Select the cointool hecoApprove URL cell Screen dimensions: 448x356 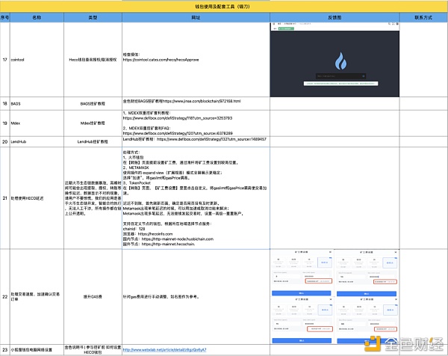(x=196, y=60)
